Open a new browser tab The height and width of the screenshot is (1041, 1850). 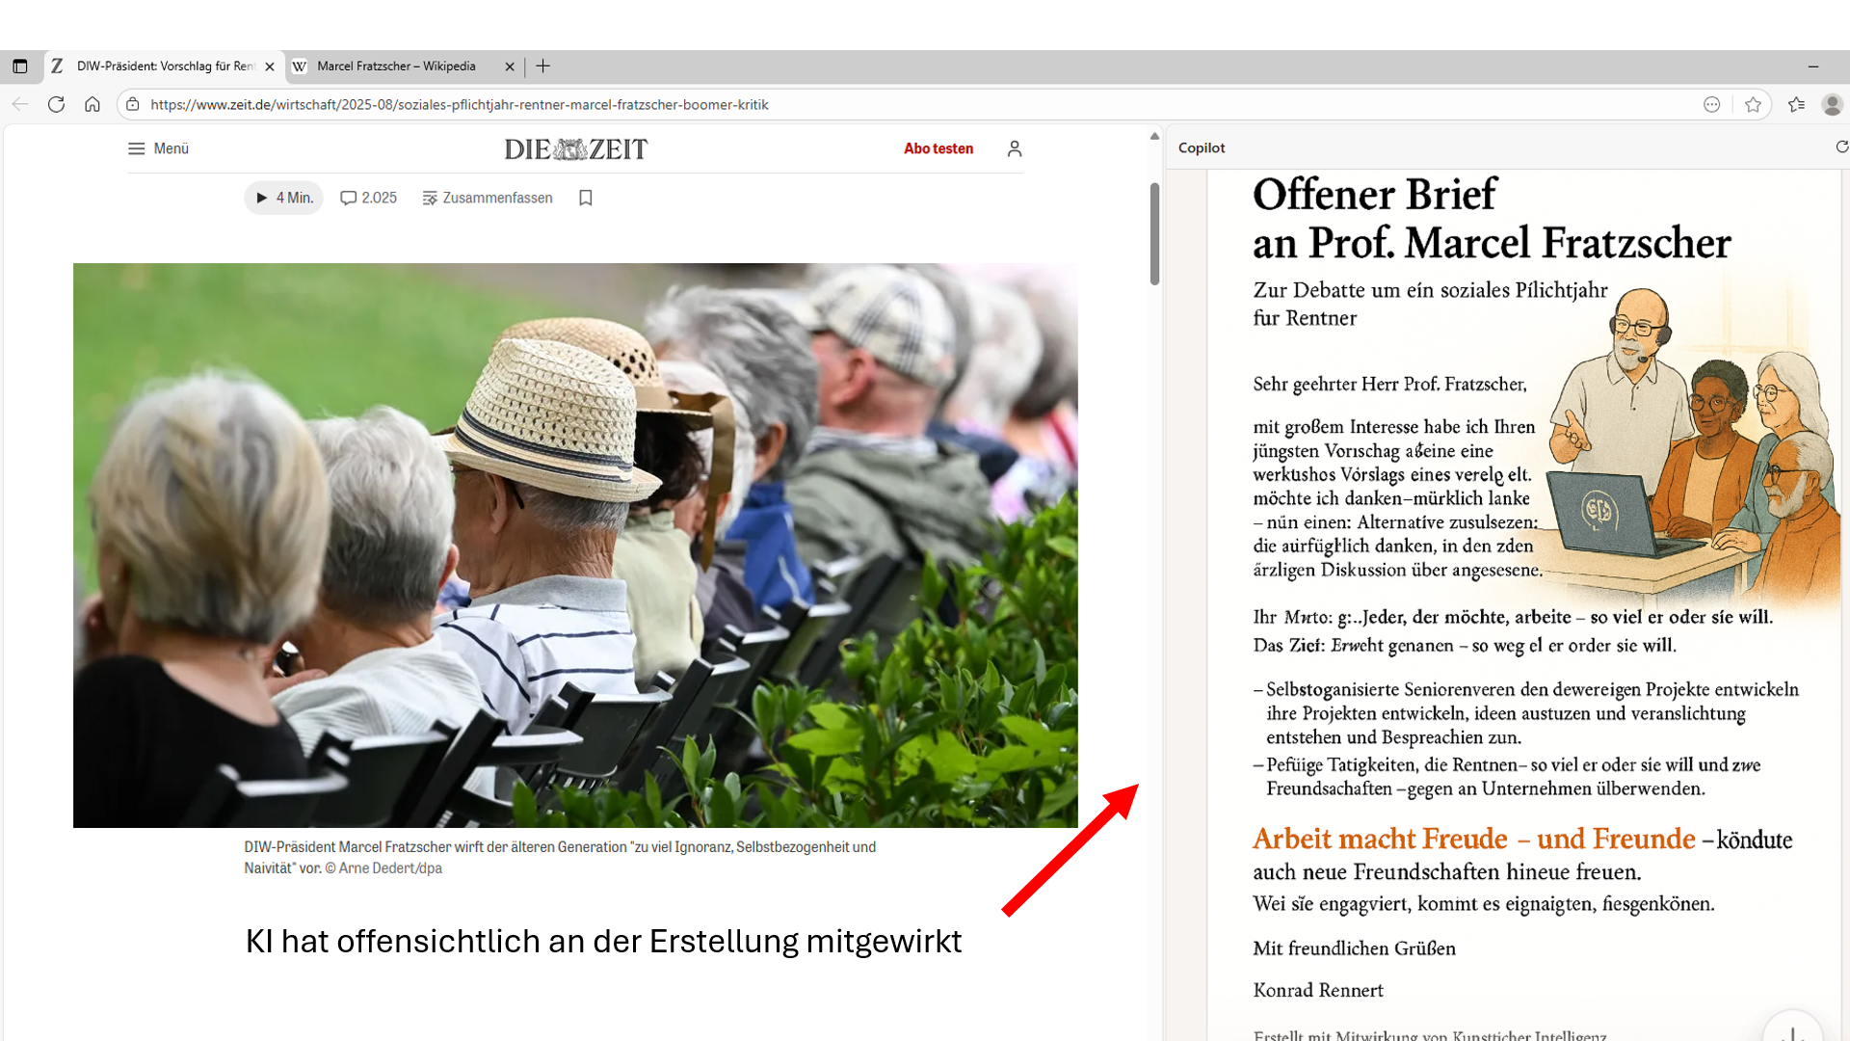(543, 67)
